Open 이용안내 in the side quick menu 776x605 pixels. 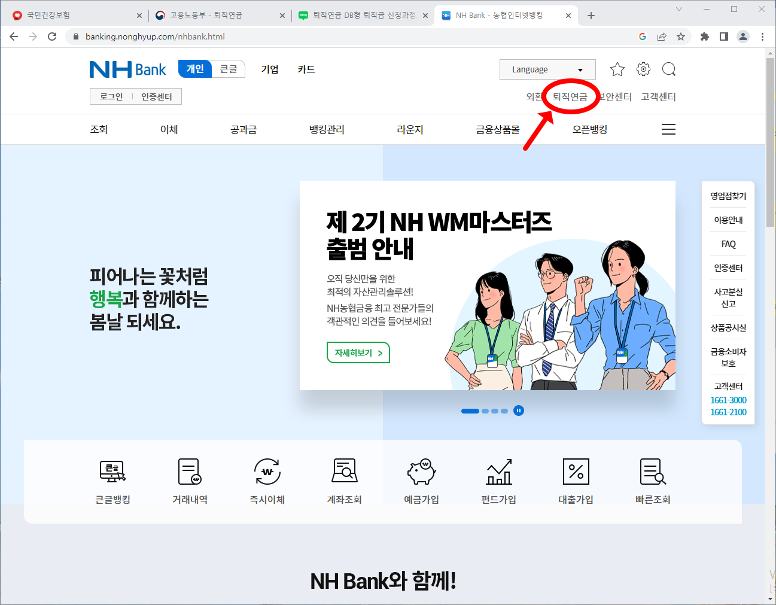click(728, 220)
